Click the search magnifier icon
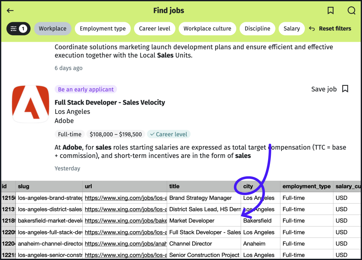Image resolution: width=362 pixels, height=260 pixels. click(351, 11)
